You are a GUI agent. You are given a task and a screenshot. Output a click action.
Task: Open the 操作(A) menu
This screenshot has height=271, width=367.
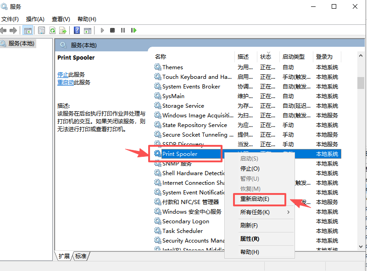pos(35,19)
